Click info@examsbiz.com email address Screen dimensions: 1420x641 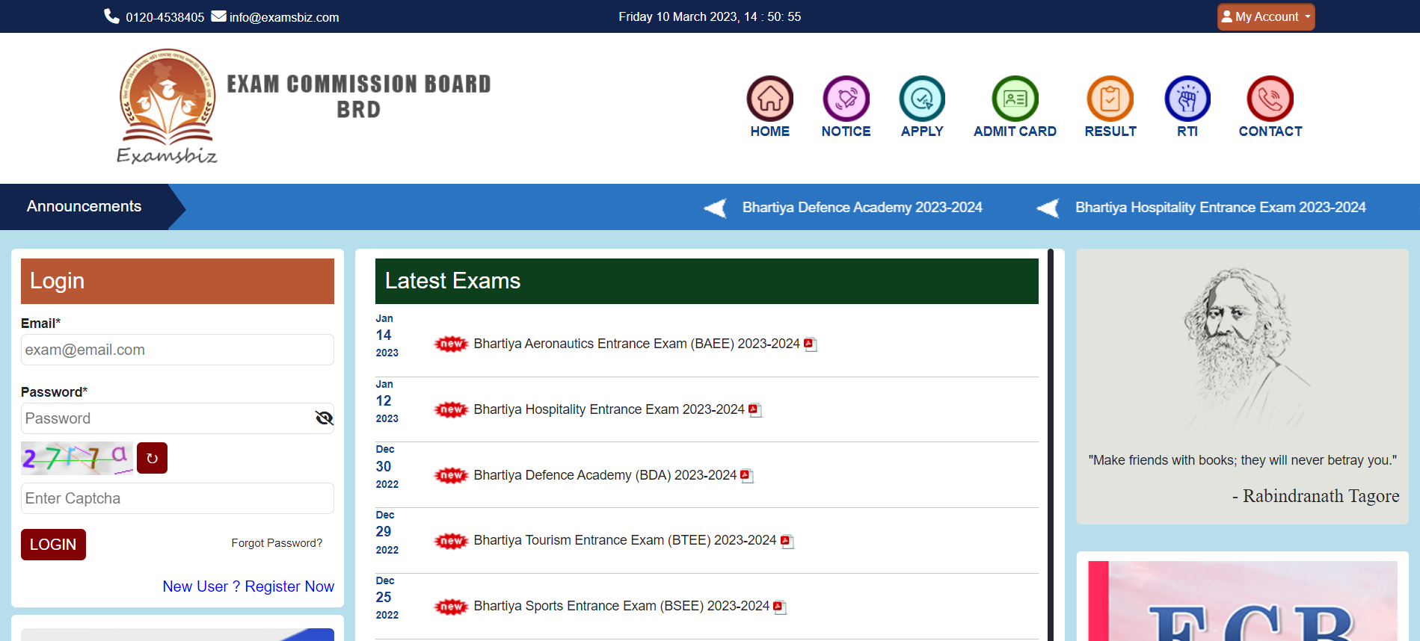(x=284, y=17)
